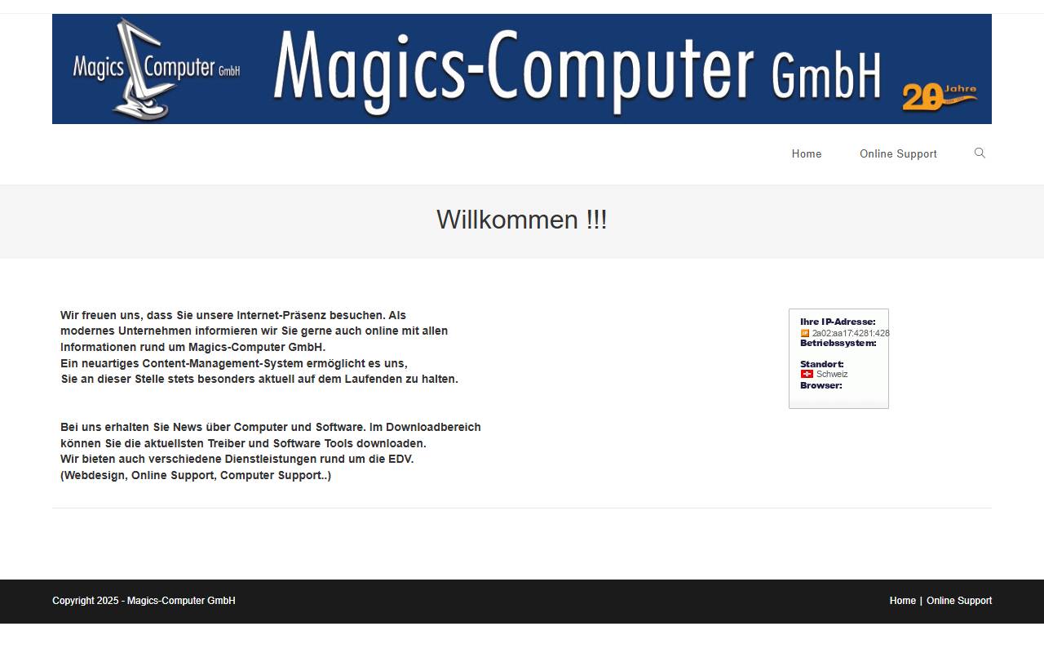Click the Betriebssystem label

pyautogui.click(x=838, y=343)
